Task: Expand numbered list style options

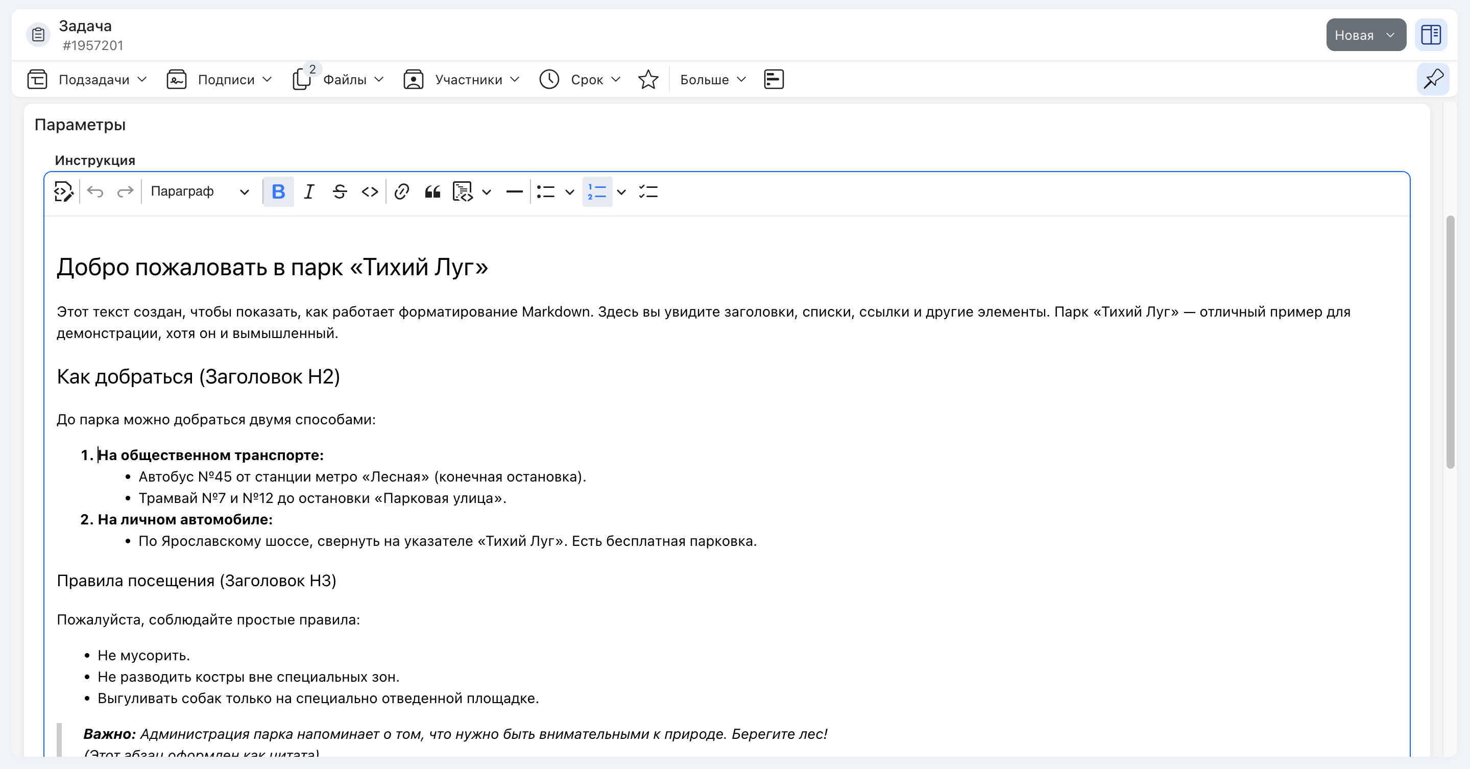Action: click(621, 192)
